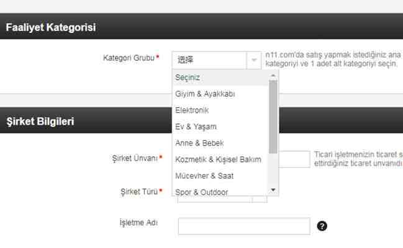Select Elektronik from category list
403x248 pixels.
click(220, 110)
